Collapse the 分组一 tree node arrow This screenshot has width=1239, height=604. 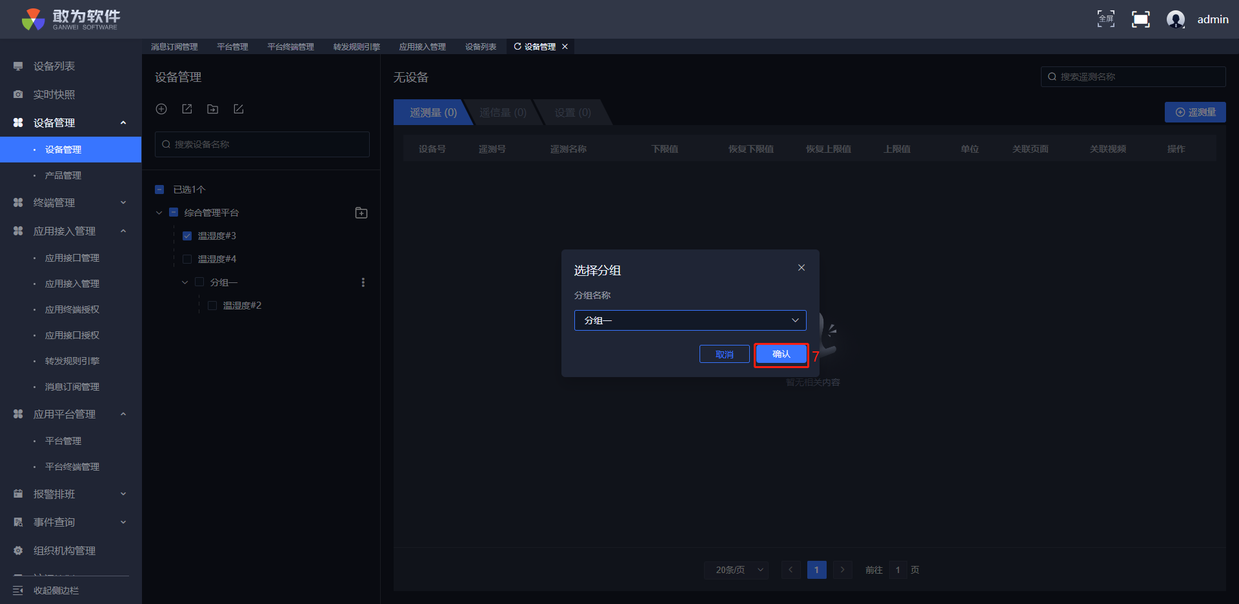[185, 282]
